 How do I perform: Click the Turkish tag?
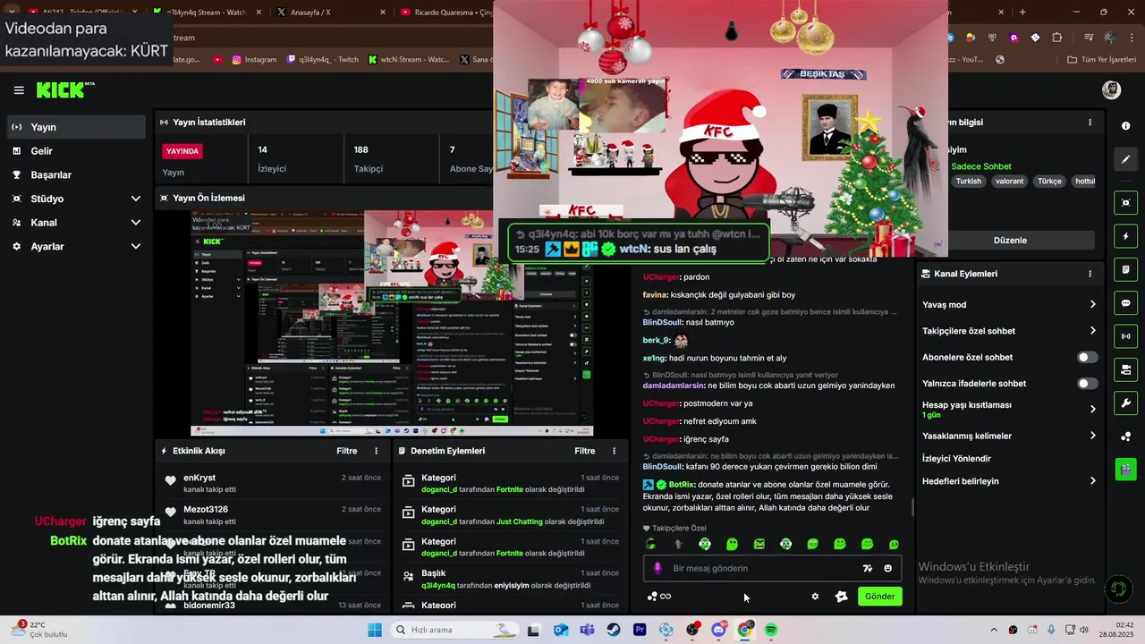click(968, 181)
